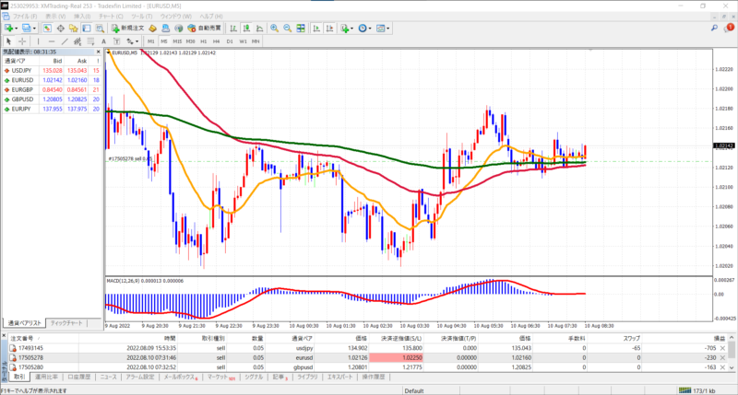The image size is (738, 395).
Task: Open the new chart icon
Action: [x=8, y=29]
